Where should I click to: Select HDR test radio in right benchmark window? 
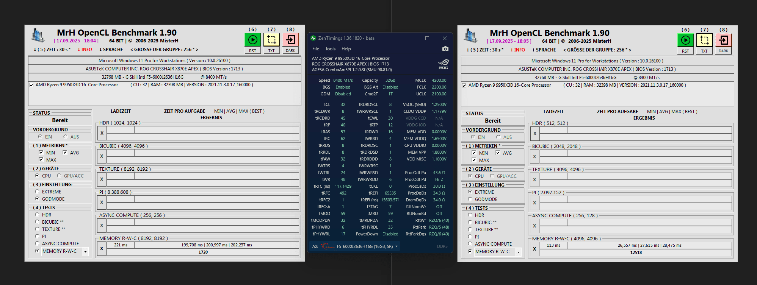[470, 215]
